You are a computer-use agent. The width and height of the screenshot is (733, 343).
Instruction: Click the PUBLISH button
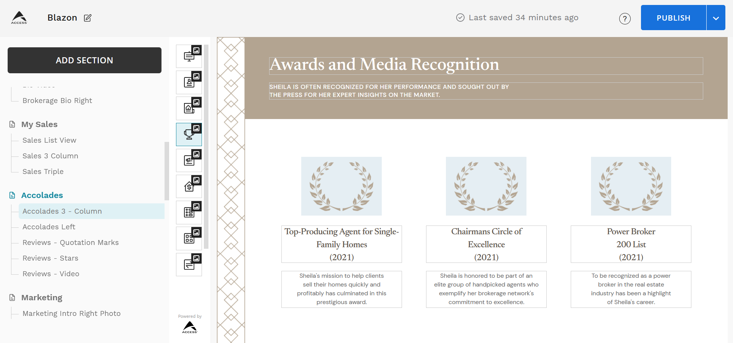[x=673, y=18]
